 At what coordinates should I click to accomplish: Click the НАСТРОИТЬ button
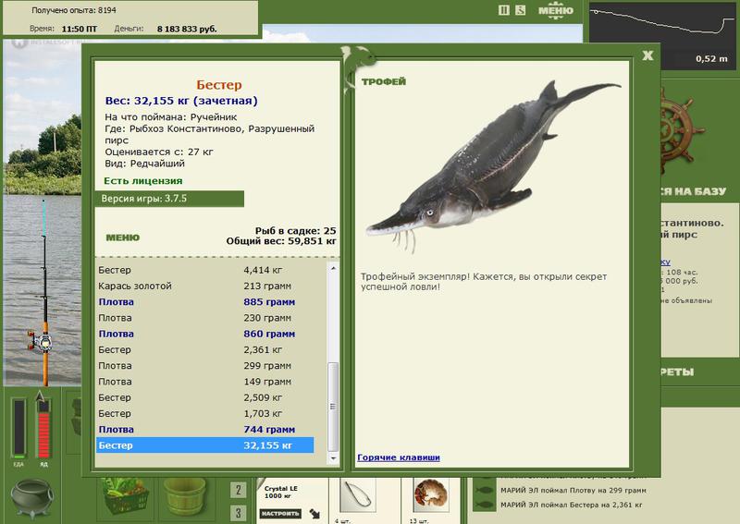click(280, 514)
